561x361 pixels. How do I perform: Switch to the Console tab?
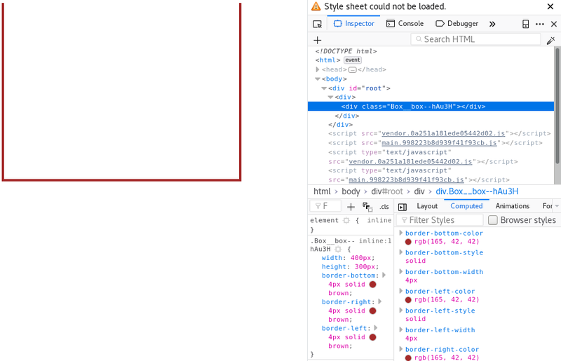click(405, 24)
